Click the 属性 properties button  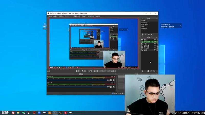[x=78, y=71]
